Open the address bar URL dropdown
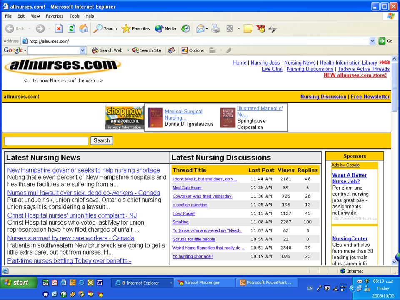Image resolution: width=400 pixels, height=300 pixels. [372, 41]
